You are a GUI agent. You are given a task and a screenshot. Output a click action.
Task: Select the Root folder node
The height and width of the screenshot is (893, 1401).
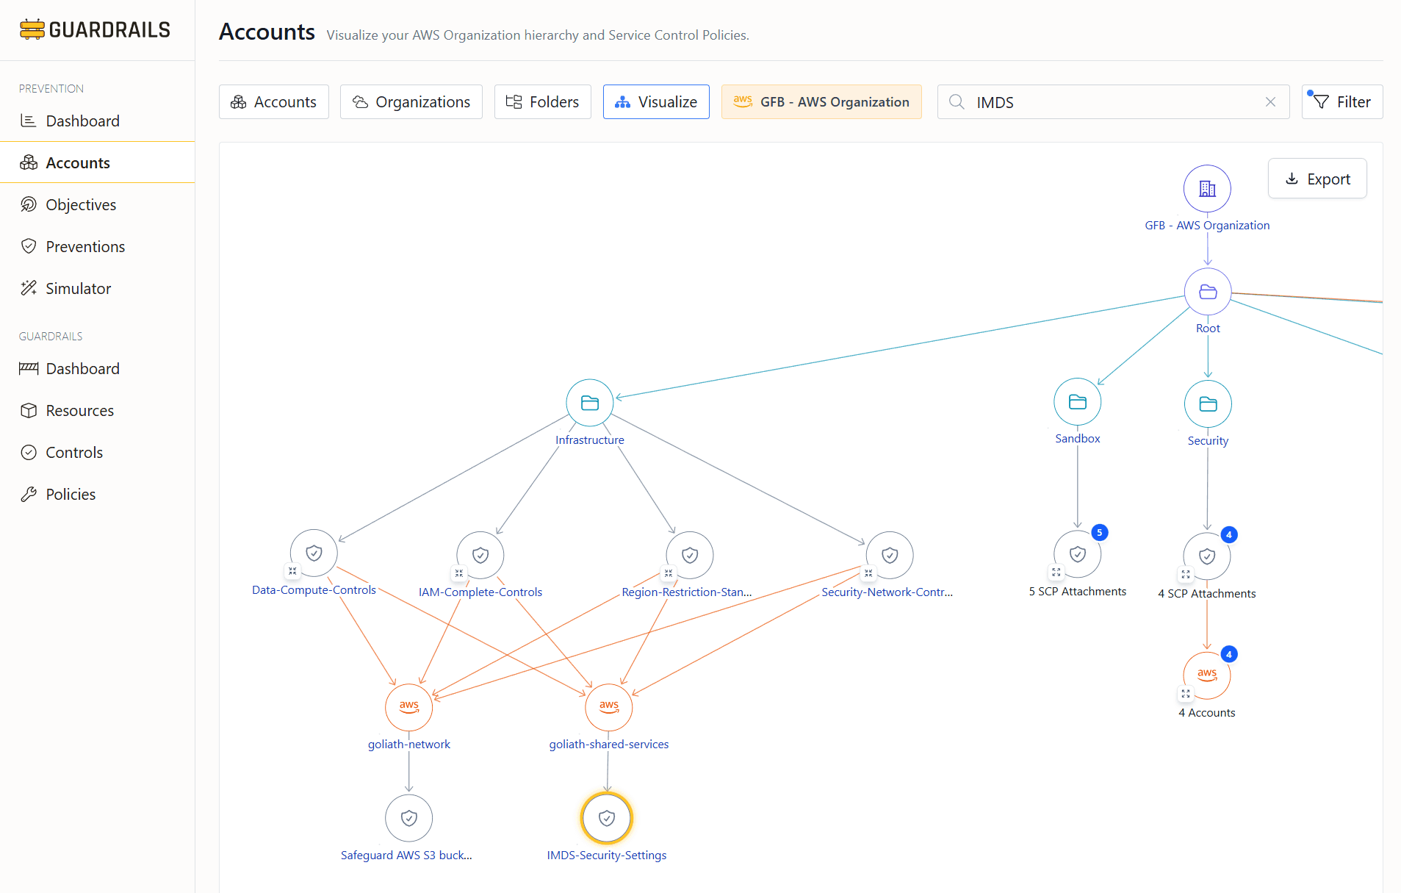1208,293
